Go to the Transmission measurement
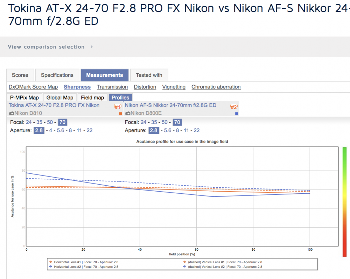This screenshot has width=350, height=279. [112, 87]
